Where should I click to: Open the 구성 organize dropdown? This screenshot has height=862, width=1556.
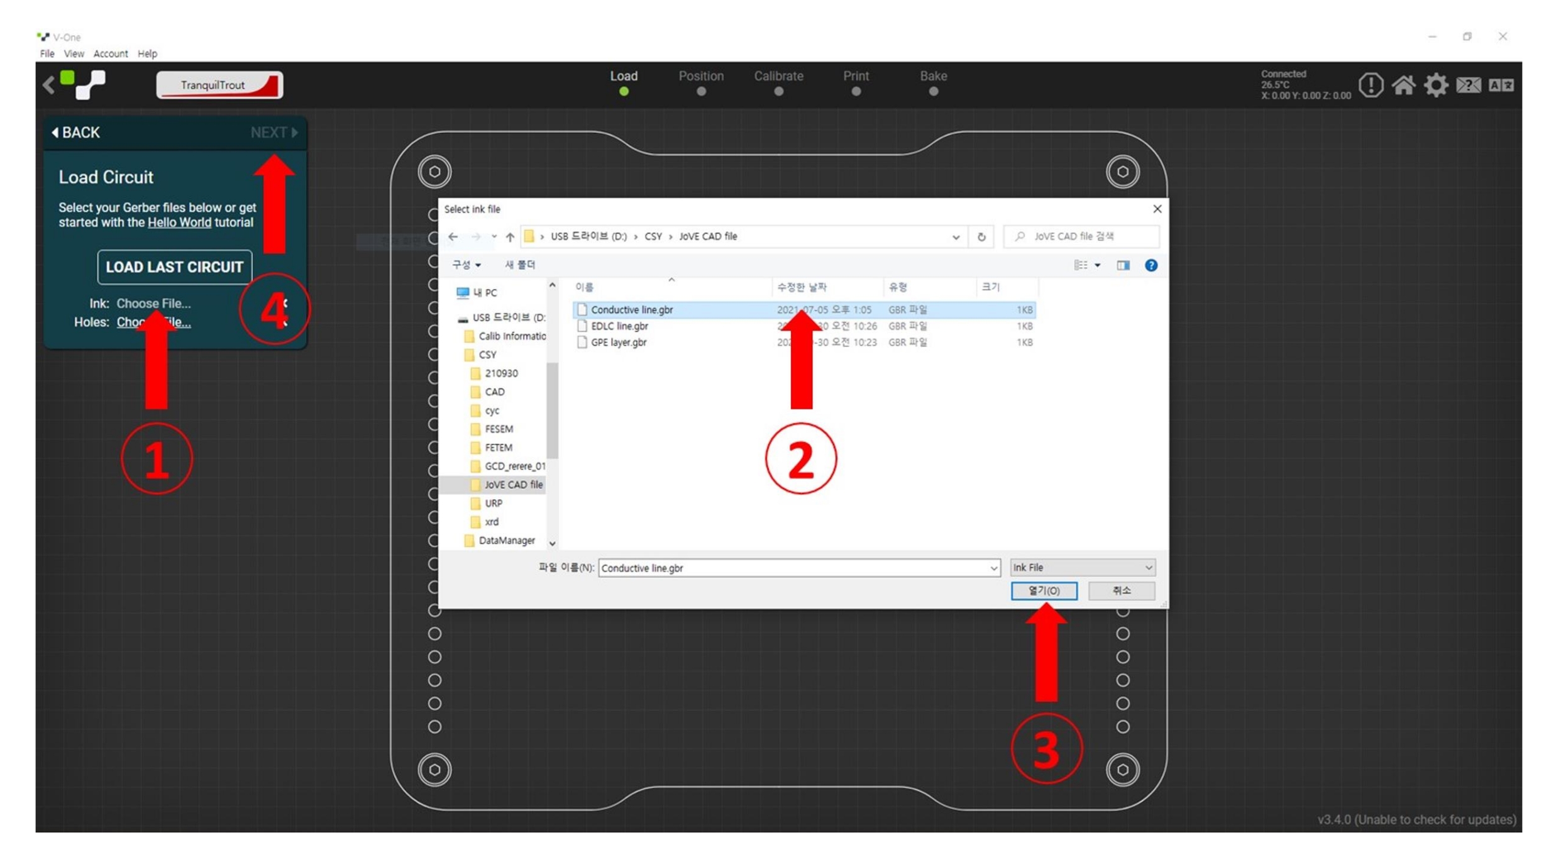coord(466,265)
